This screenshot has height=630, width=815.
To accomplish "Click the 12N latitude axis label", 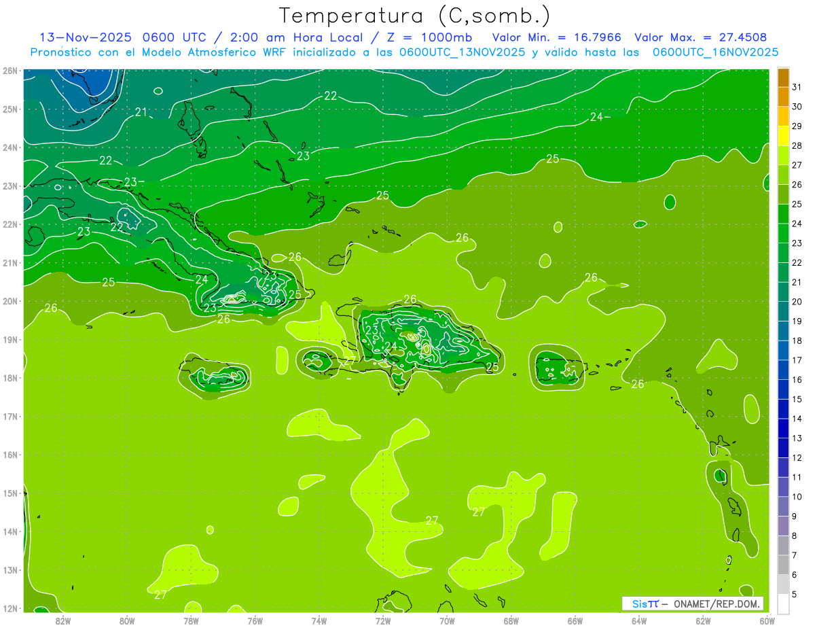I will pos(10,608).
